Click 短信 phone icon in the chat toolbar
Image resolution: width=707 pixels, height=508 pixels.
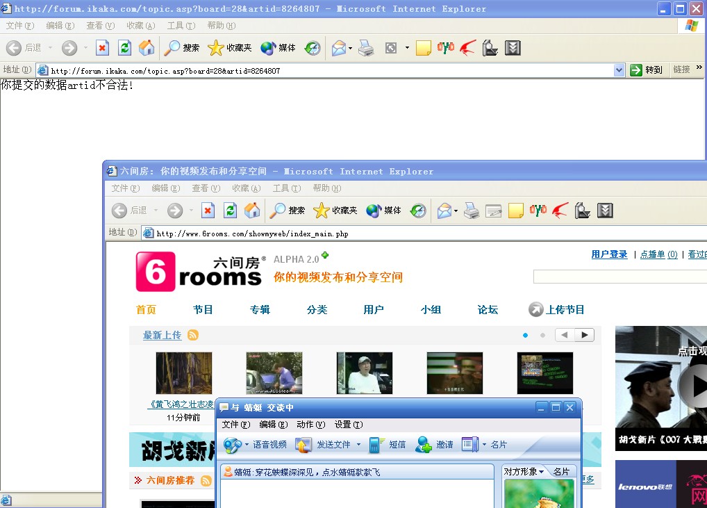click(x=377, y=445)
